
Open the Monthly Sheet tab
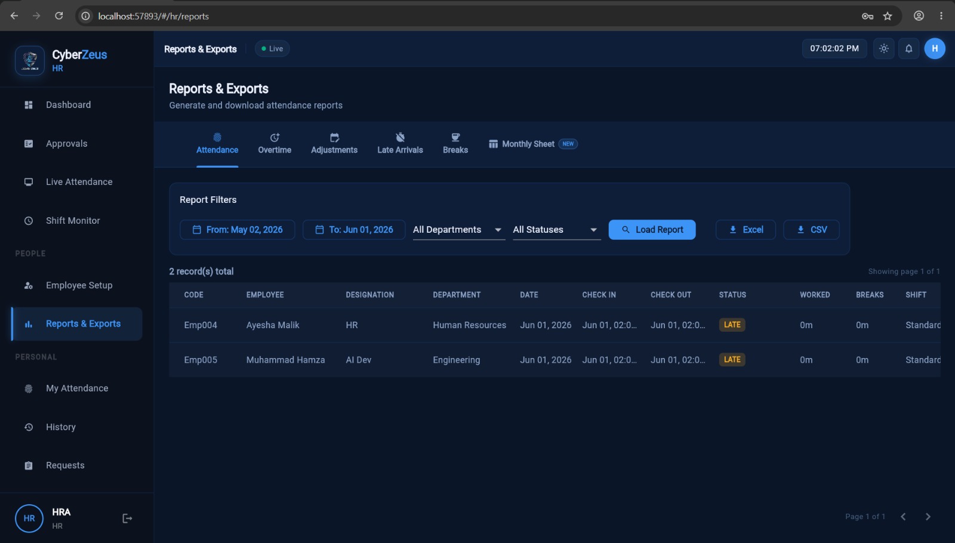click(532, 144)
